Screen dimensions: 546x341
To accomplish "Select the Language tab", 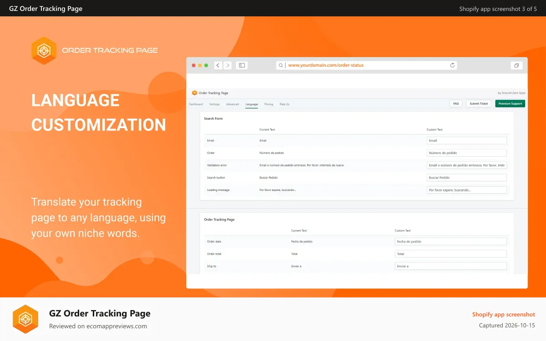I will 252,104.
